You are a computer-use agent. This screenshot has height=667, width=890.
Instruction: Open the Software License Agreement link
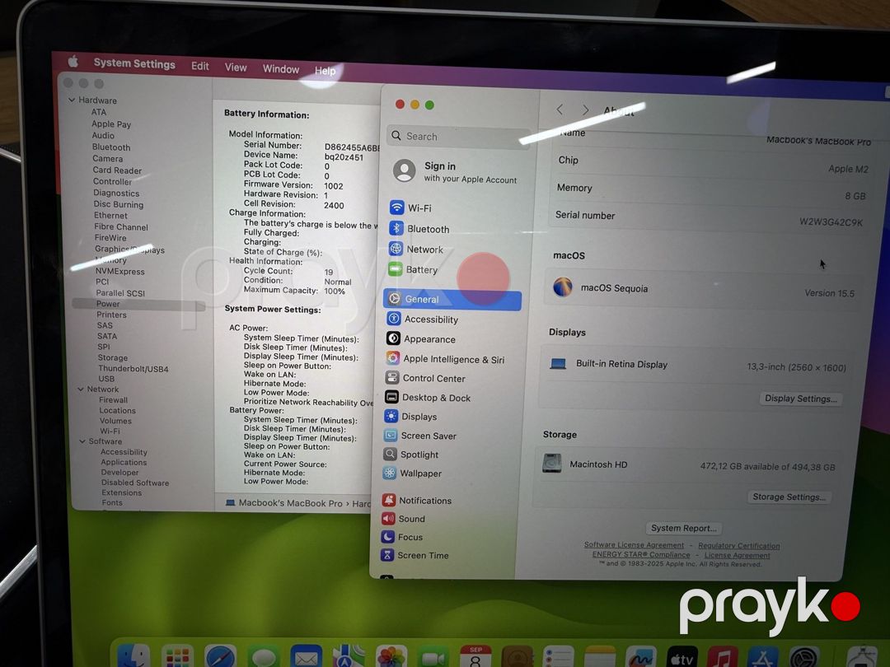634,544
